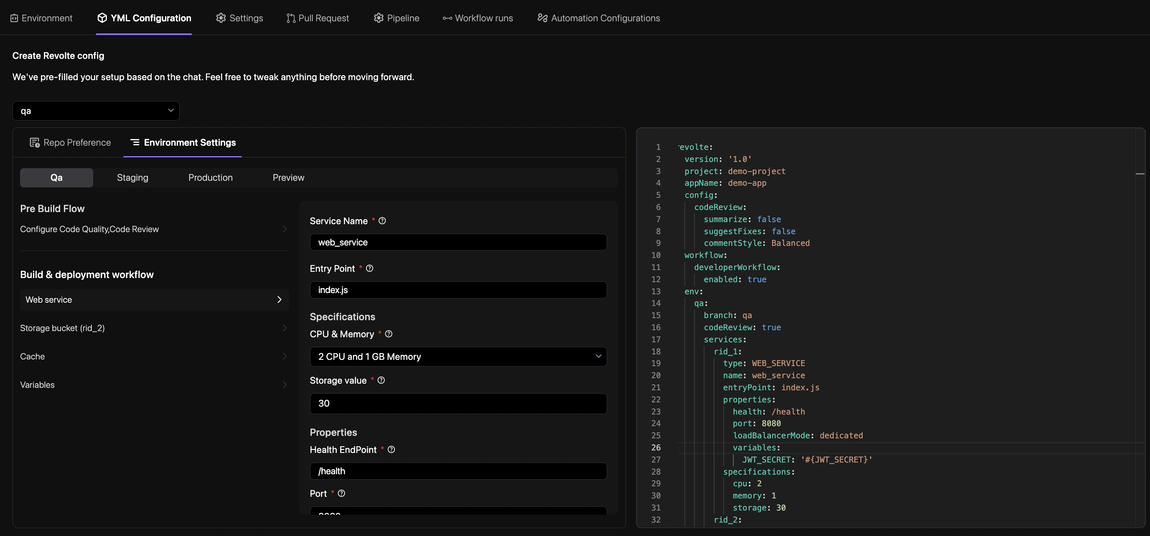
Task: Click Port help icon
Action: coord(341,493)
